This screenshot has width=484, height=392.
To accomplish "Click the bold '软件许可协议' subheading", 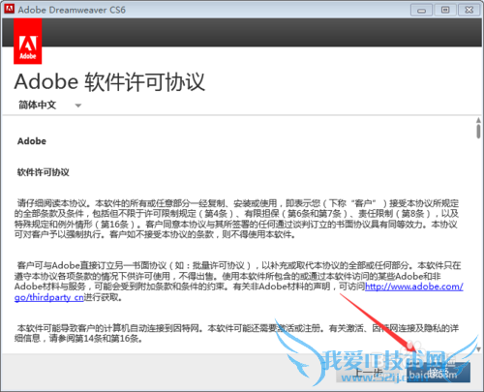I will click(x=44, y=172).
